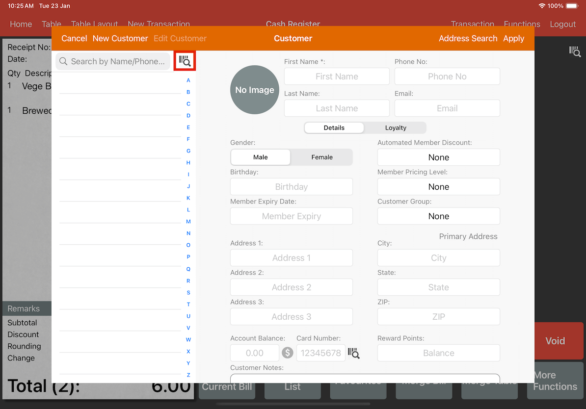Focus the State field
Image resolution: width=586 pixels, height=409 pixels.
pos(438,287)
